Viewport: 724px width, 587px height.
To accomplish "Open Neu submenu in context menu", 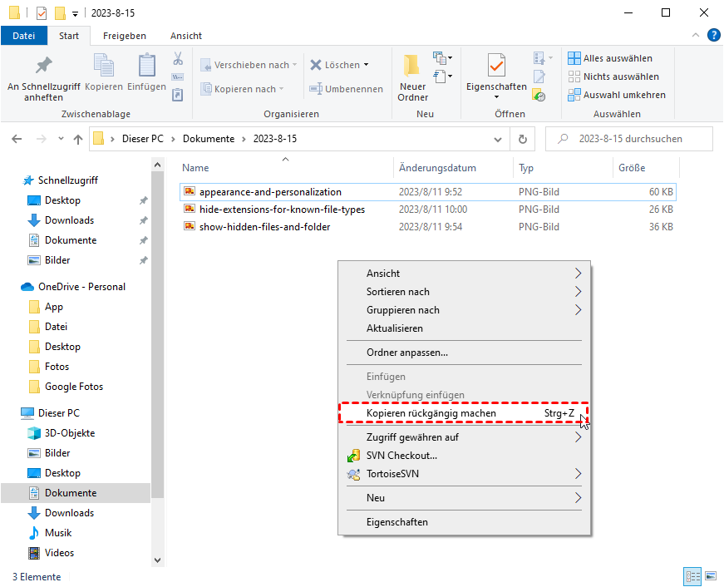I will [464, 498].
